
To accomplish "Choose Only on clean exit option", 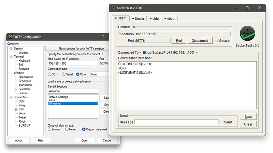I will point(84,129).
